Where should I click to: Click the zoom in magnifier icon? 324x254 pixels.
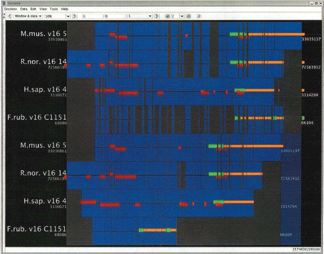click(168, 16)
